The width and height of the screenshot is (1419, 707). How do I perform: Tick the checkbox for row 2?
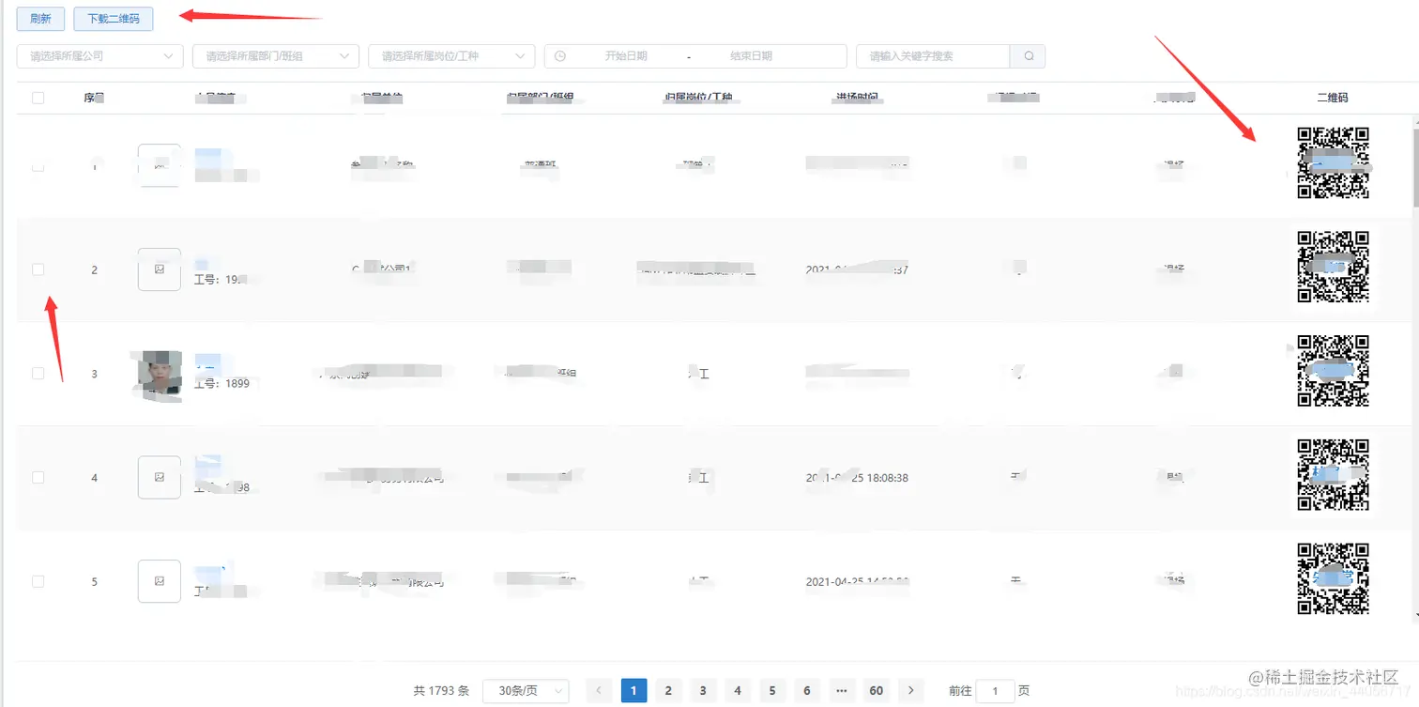click(x=38, y=269)
